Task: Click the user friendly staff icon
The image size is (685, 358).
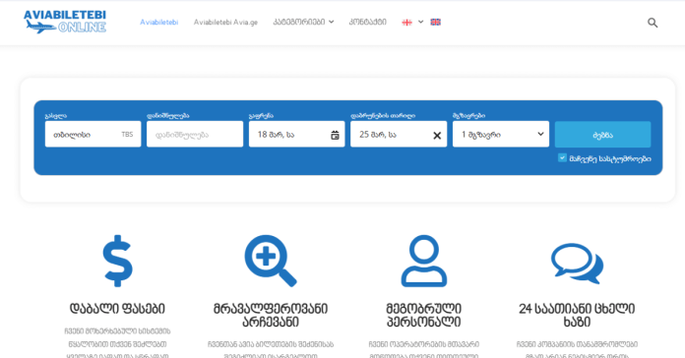Action: point(424,261)
